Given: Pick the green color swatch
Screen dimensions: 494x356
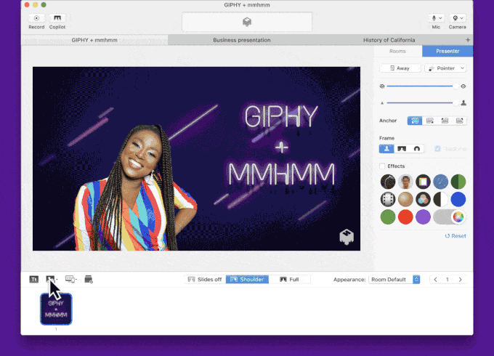Looking at the screenshot, I should pyautogui.click(x=388, y=217).
